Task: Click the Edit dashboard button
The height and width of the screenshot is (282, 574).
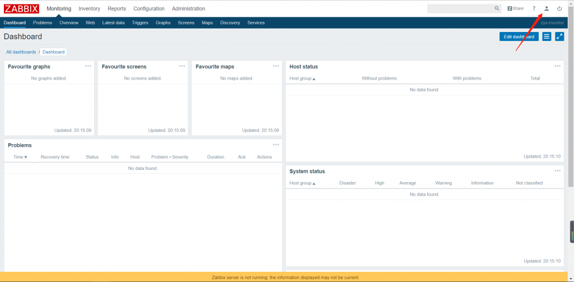Action: coord(519,36)
